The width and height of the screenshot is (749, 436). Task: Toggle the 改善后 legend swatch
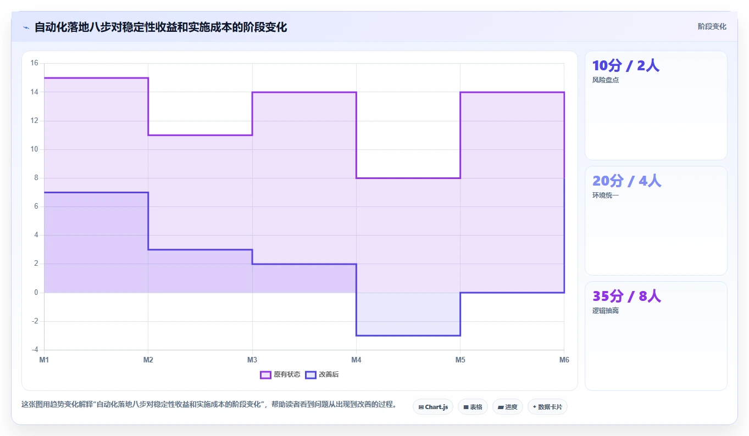[310, 374]
